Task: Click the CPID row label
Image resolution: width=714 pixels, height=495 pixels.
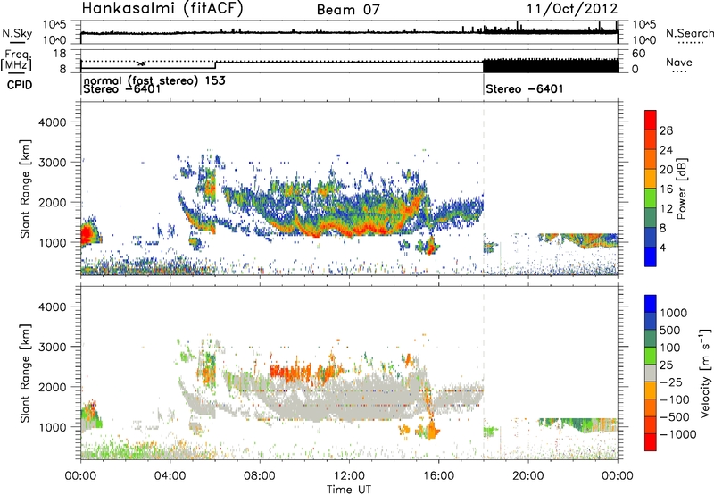Action: (x=20, y=85)
